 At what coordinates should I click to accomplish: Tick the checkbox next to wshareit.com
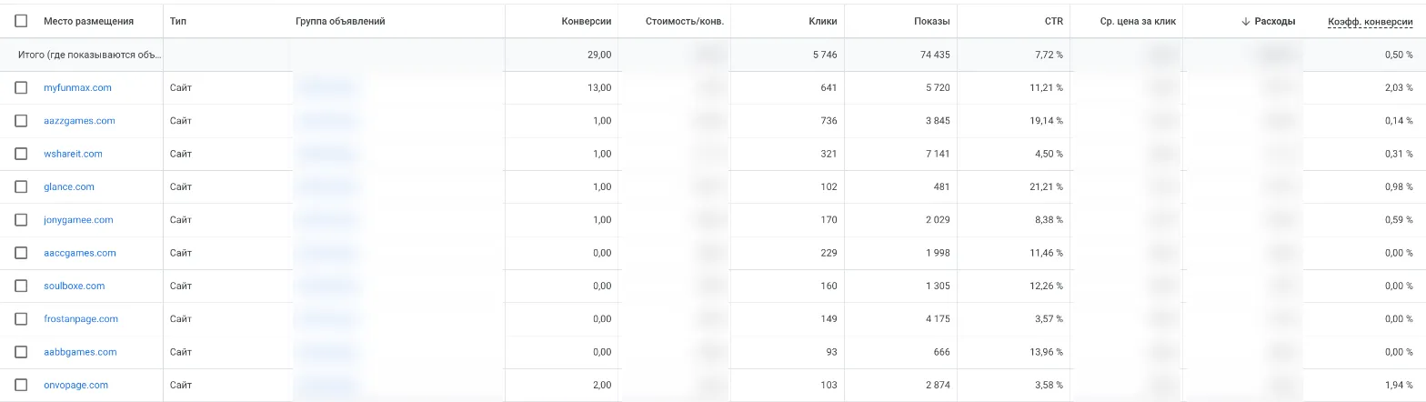[21, 154]
